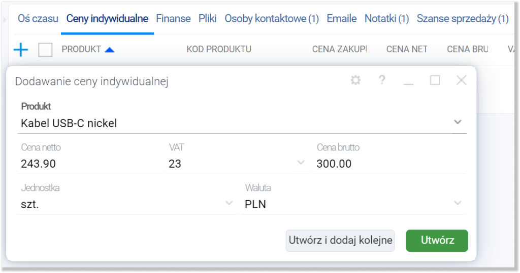Viewport: 520px width, 273px height.
Task: Click the question mark help icon
Action: [382, 80]
